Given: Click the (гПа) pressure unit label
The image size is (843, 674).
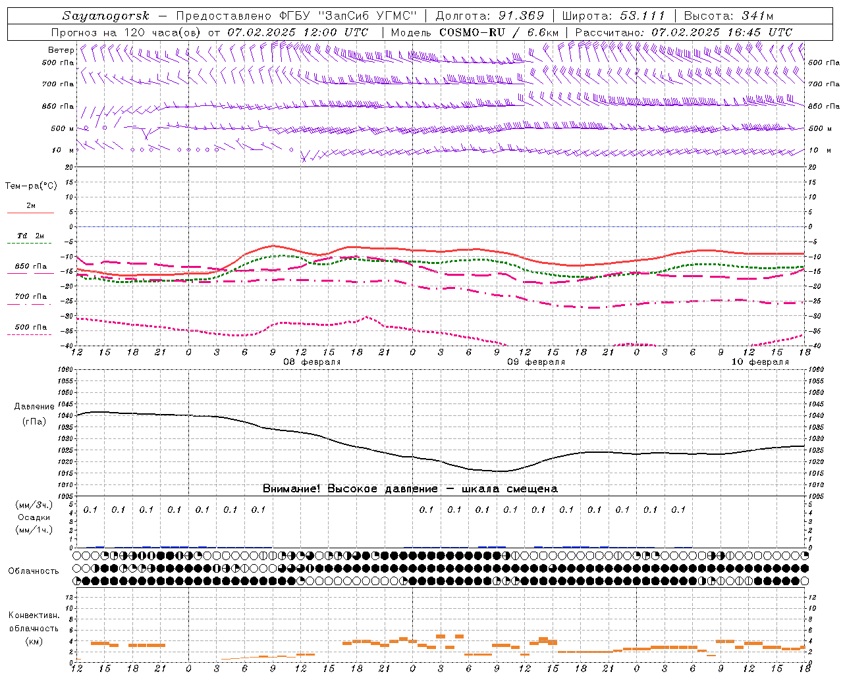Looking at the screenshot, I should (34, 421).
